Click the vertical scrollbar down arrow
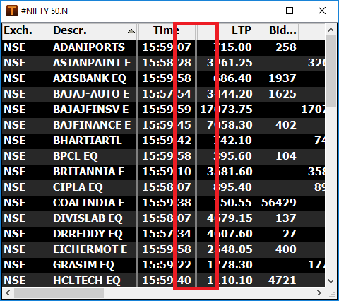 point(331,281)
